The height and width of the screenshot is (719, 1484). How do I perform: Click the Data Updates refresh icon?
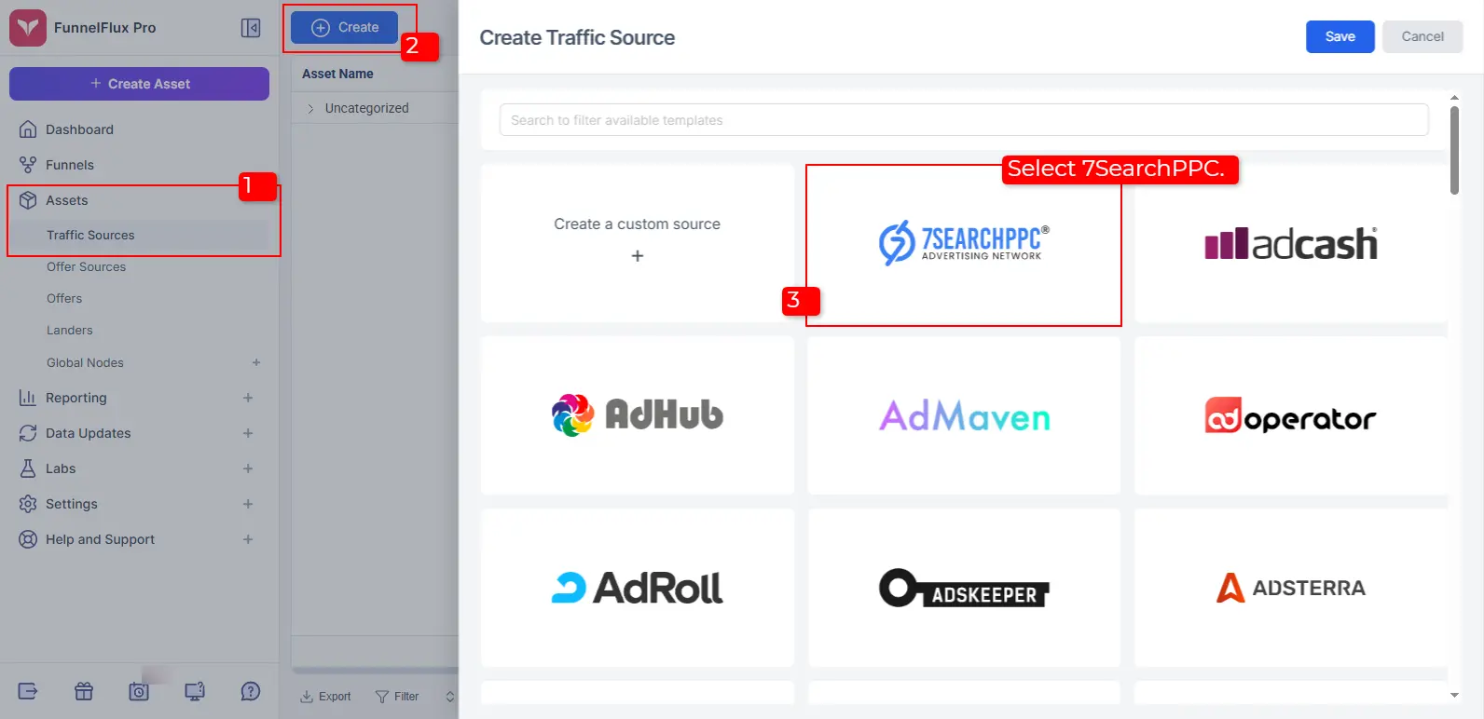(x=28, y=433)
